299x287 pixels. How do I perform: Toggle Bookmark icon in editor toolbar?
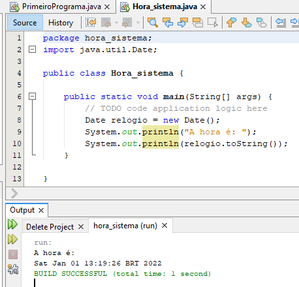[261, 22]
